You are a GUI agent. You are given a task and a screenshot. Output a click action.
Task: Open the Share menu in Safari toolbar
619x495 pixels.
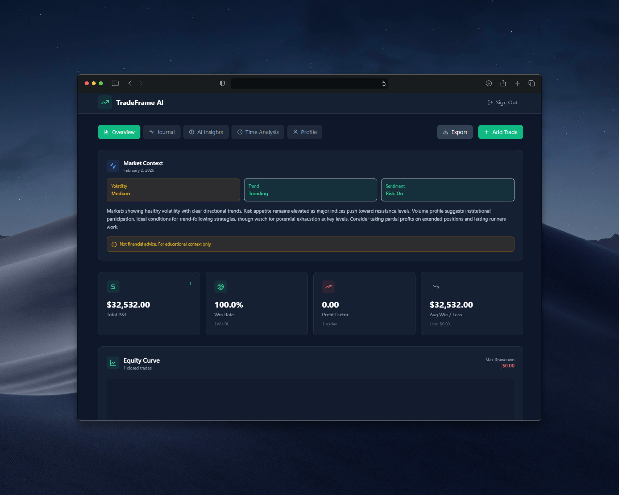[x=503, y=83]
